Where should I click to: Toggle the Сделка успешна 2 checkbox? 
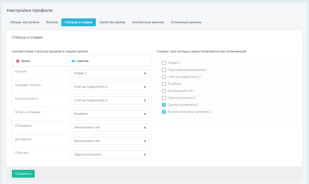click(164, 98)
